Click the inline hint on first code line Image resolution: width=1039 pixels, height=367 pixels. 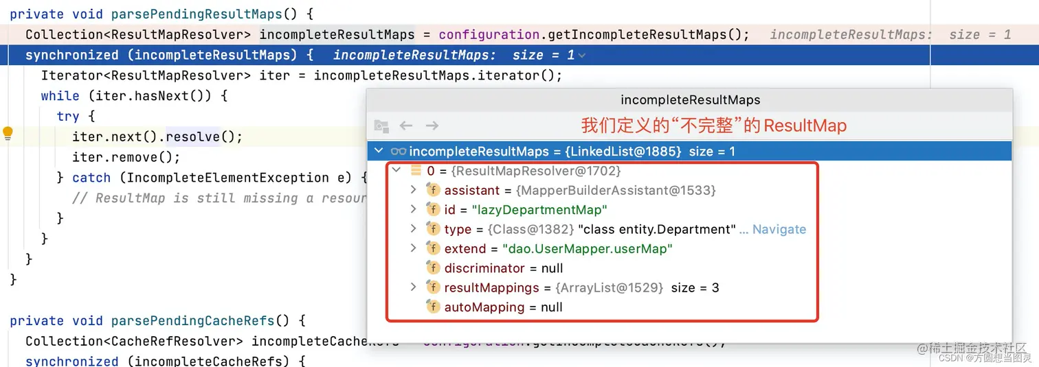pyautogui.click(x=891, y=34)
